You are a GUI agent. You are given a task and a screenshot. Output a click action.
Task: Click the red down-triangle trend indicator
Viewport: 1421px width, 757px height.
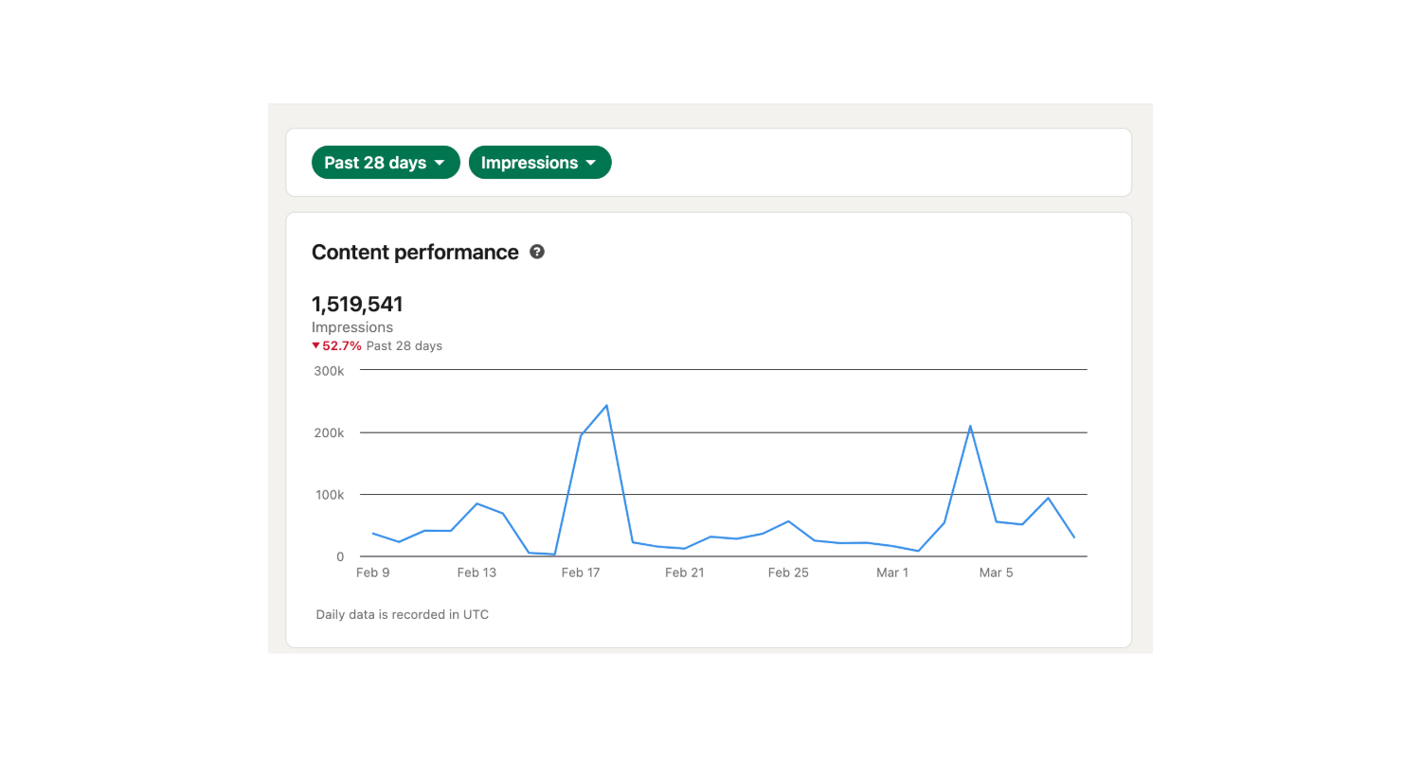(x=316, y=345)
